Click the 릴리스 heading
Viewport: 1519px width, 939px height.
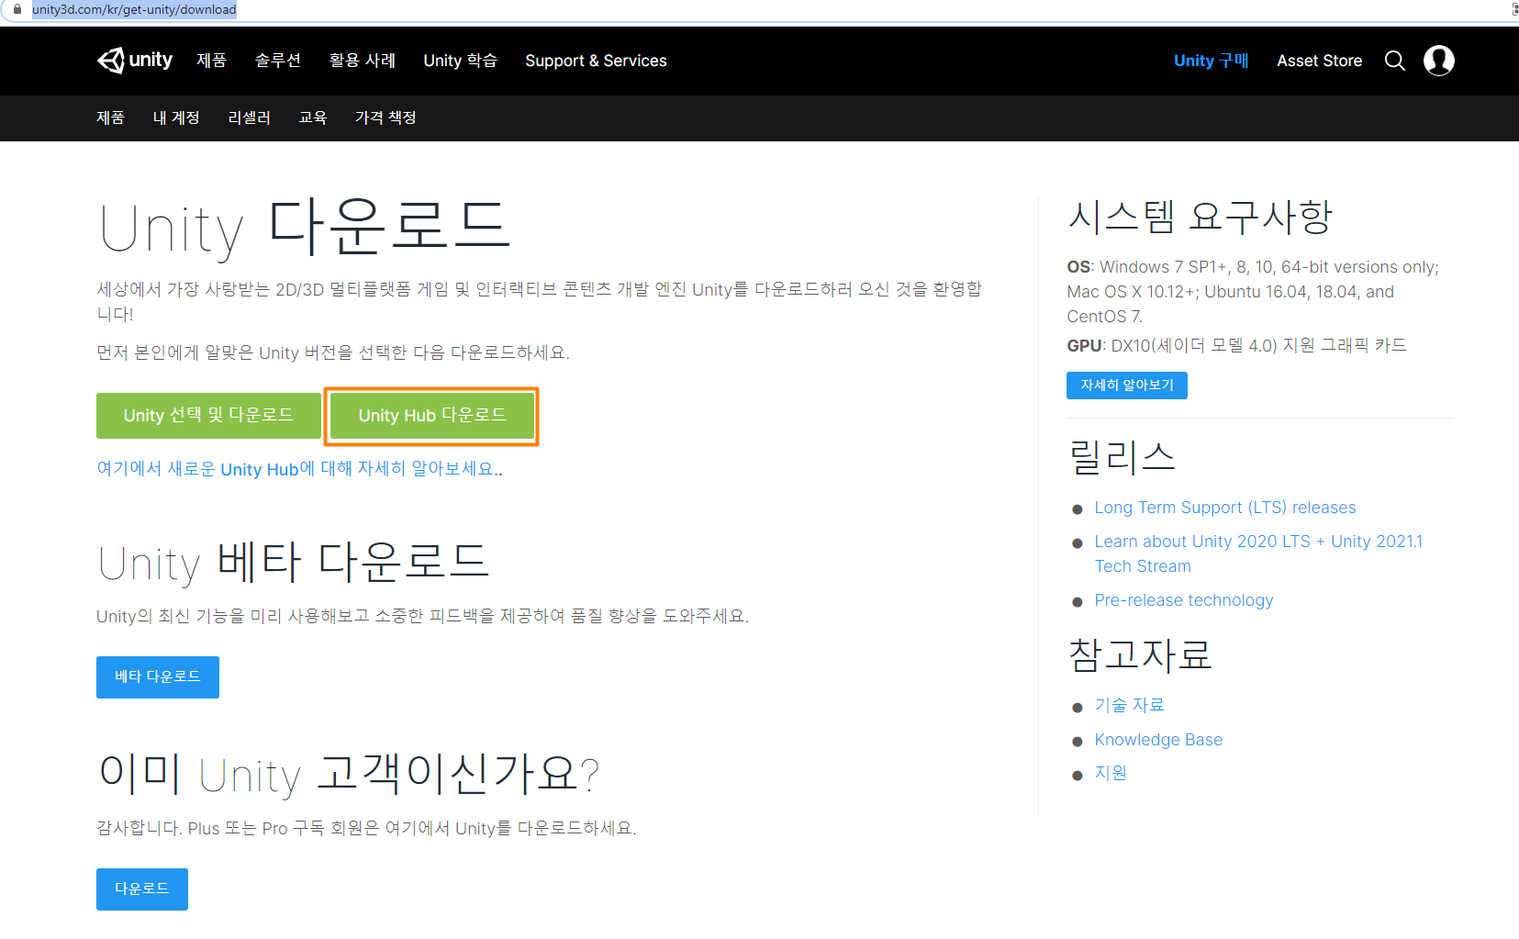pyautogui.click(x=1122, y=457)
